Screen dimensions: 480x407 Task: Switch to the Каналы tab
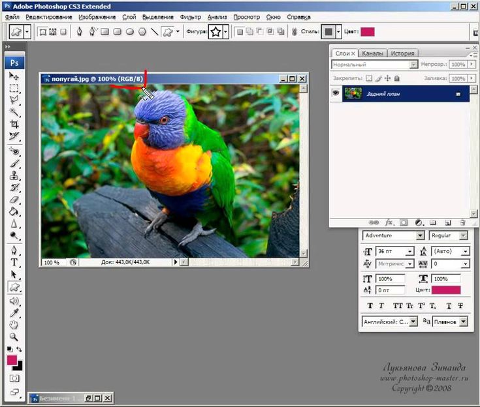click(372, 53)
